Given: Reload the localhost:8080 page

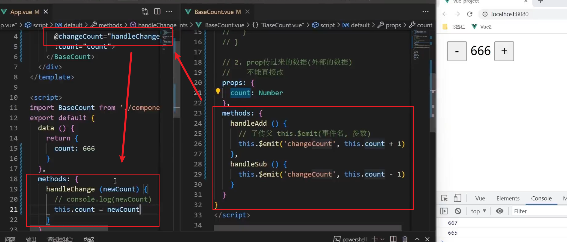Looking at the screenshot, I should pos(470,14).
